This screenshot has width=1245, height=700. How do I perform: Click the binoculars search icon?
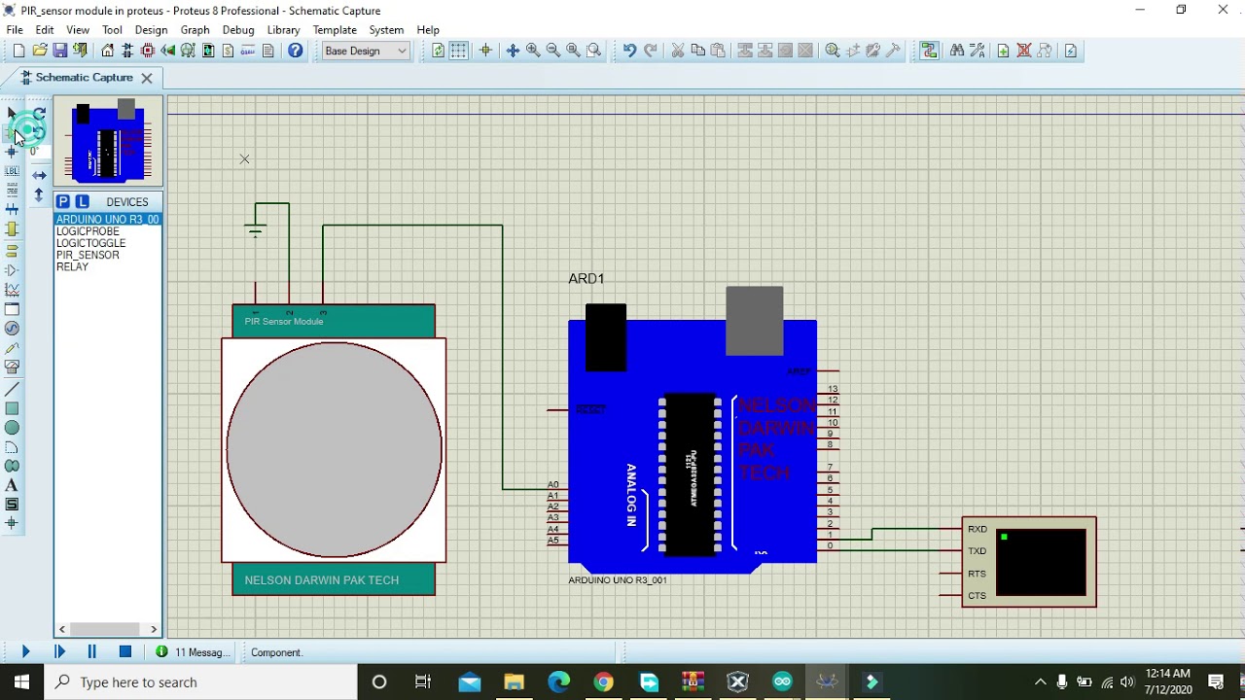[x=956, y=51]
